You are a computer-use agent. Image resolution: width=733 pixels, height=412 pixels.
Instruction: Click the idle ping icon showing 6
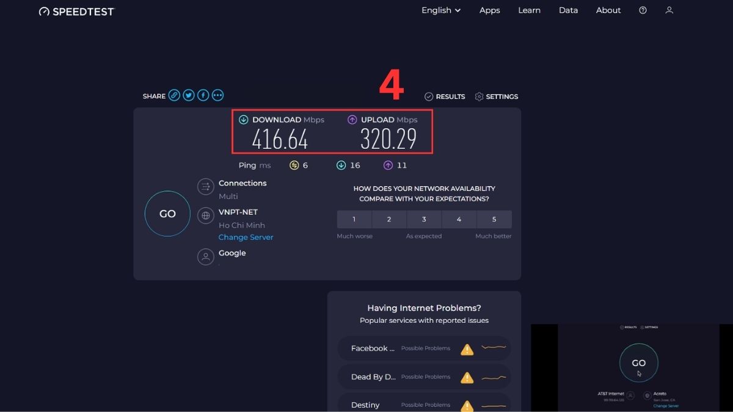tap(294, 165)
